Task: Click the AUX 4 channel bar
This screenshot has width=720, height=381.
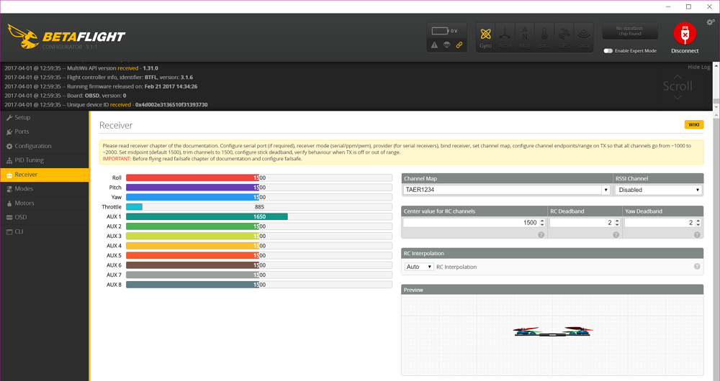Action: [x=259, y=246]
